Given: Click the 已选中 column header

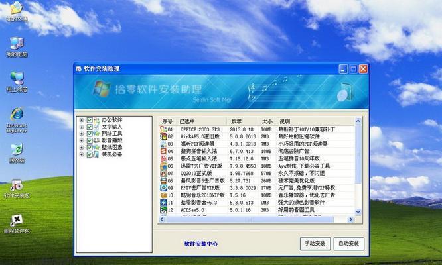Looking at the screenshot, I should (x=202, y=121).
